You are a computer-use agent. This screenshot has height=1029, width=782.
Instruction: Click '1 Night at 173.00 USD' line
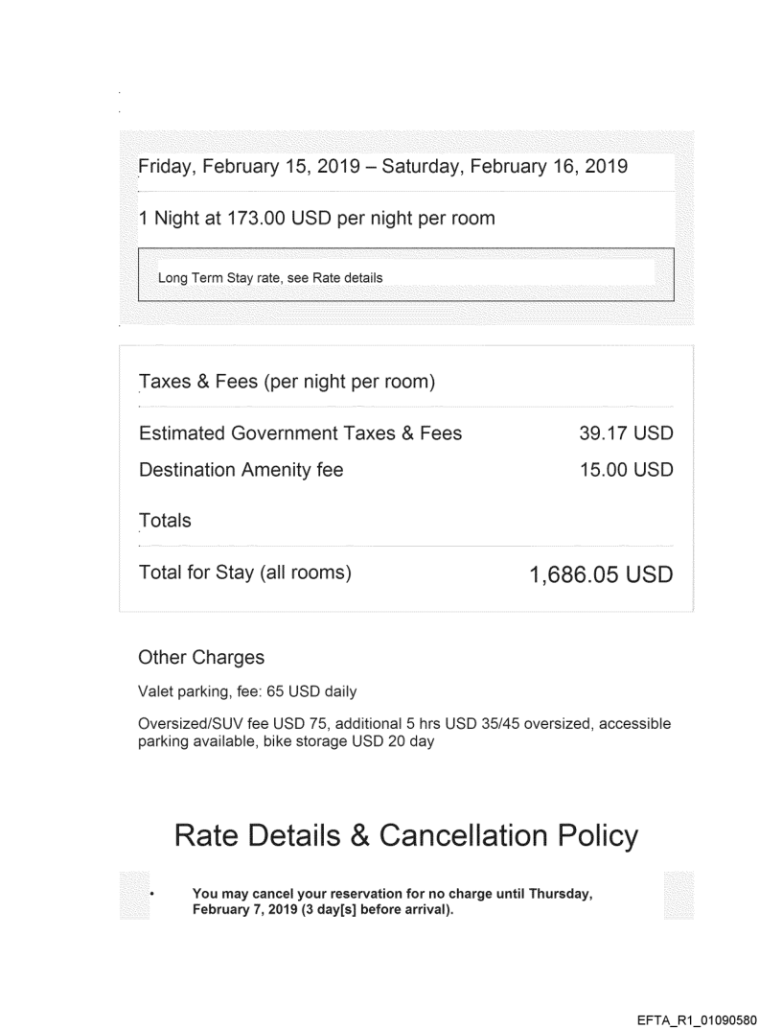(316, 218)
